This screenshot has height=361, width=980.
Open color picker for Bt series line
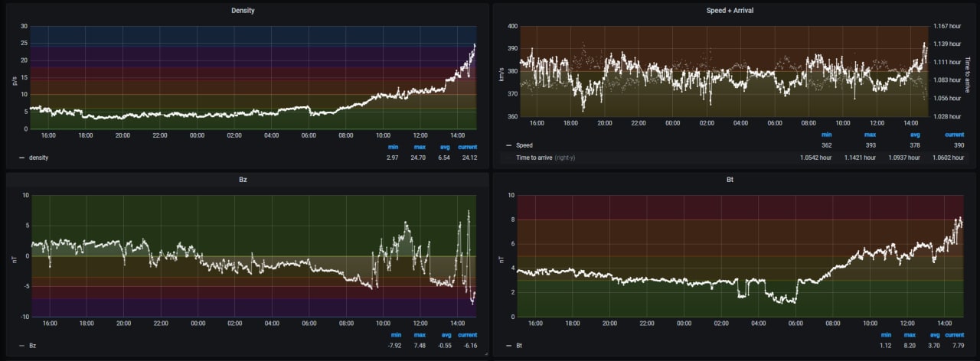509,346
